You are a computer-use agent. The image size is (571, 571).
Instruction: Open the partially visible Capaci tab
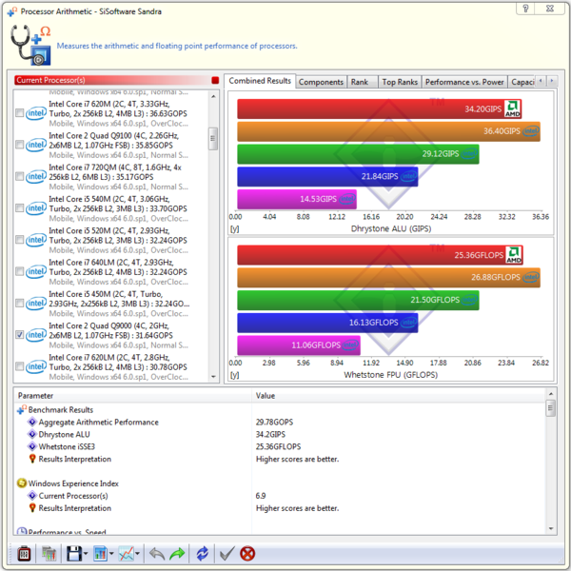tap(522, 82)
